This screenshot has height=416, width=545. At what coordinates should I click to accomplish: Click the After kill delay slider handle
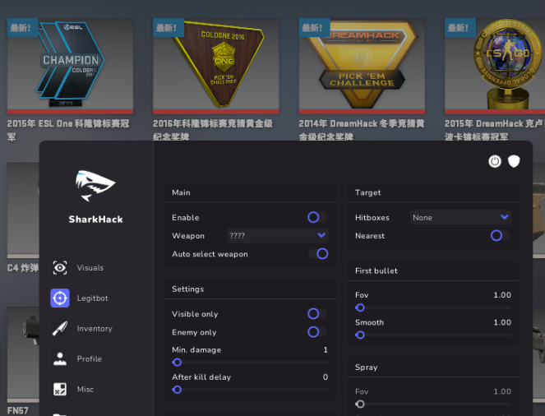pyautogui.click(x=177, y=390)
